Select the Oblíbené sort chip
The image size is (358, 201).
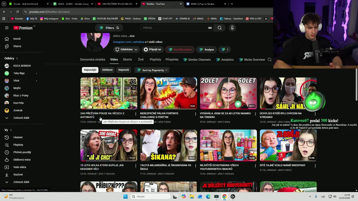pos(107,70)
